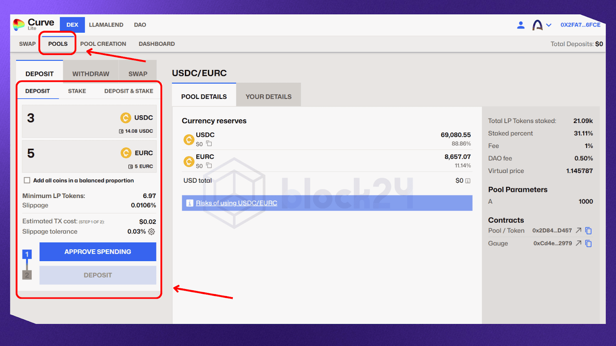Image resolution: width=616 pixels, height=346 pixels.
Task: Click the APPROVE SPENDING button
Action: pyautogui.click(x=97, y=252)
